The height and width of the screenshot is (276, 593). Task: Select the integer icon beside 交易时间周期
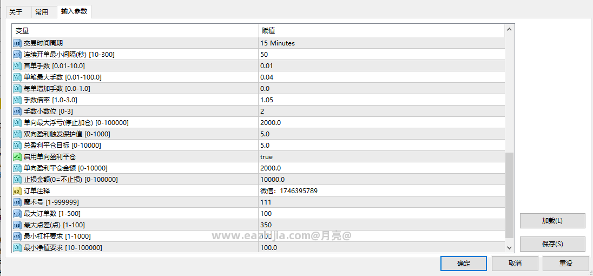pyautogui.click(x=17, y=43)
